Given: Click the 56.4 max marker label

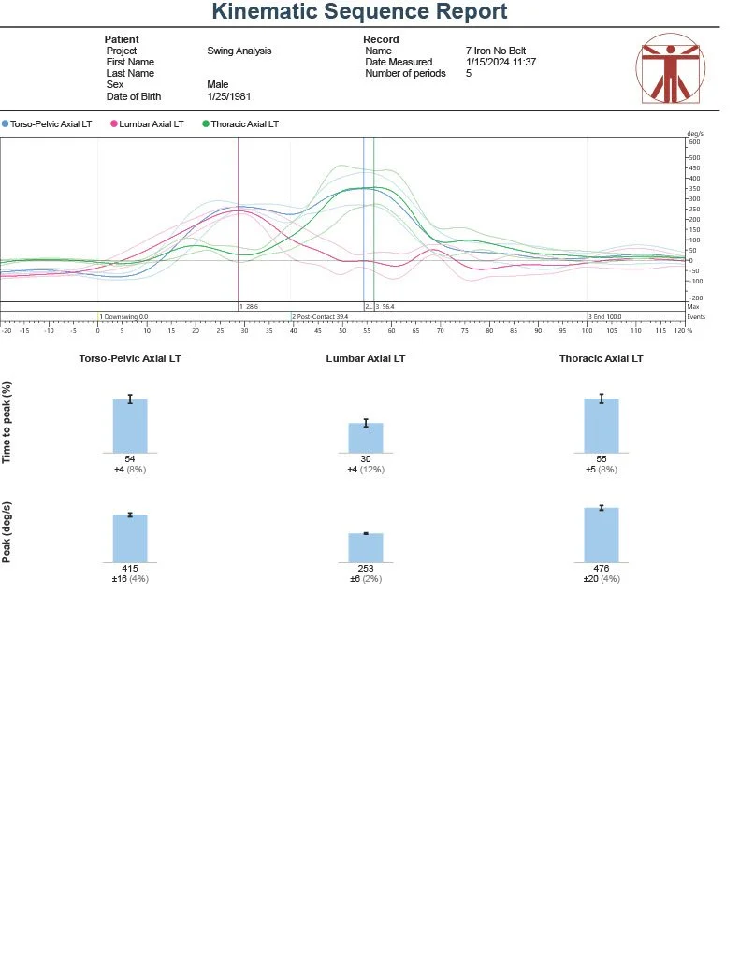Looking at the screenshot, I should coord(386,306).
